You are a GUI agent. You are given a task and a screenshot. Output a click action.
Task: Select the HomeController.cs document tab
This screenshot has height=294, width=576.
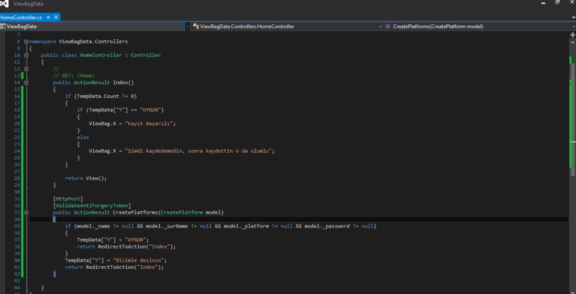(x=21, y=17)
